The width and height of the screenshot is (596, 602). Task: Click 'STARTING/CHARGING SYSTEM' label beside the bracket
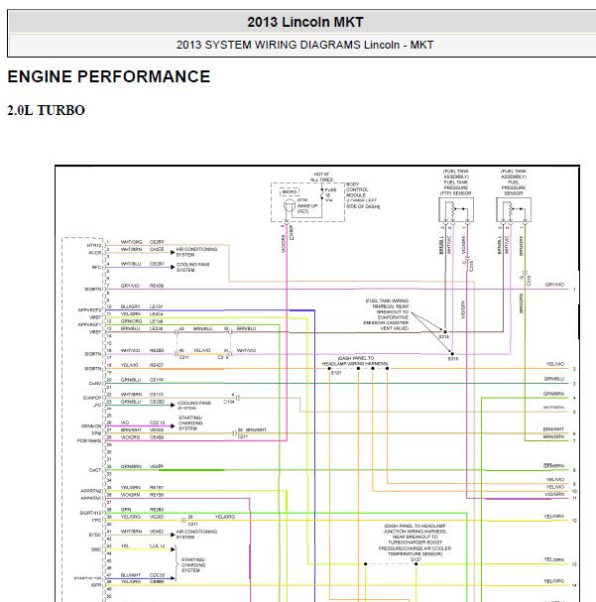[193, 565]
